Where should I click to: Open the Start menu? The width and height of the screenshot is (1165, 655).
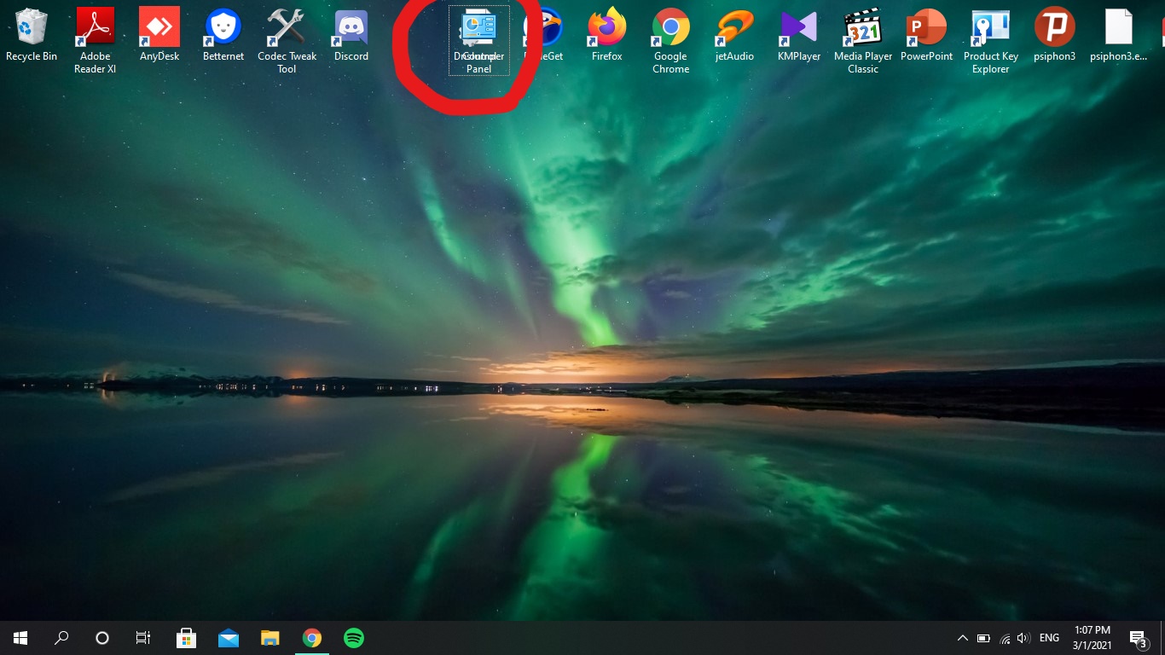(19, 637)
